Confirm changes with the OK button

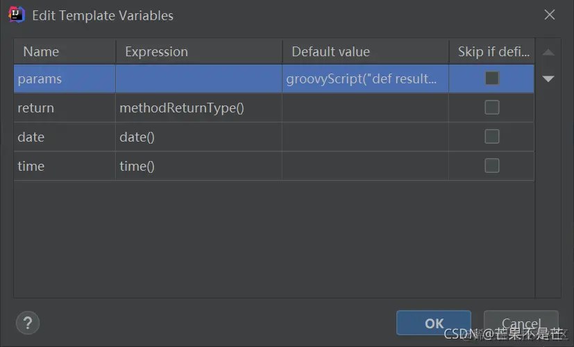(x=434, y=323)
